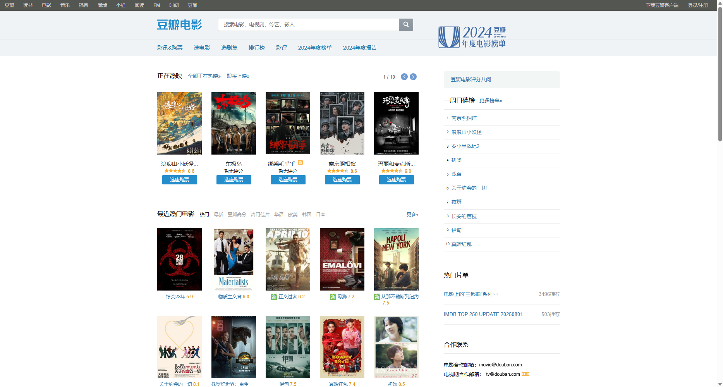This screenshot has height=387, width=723.
Task: Open 读书 in top bar
Action: 28,5
